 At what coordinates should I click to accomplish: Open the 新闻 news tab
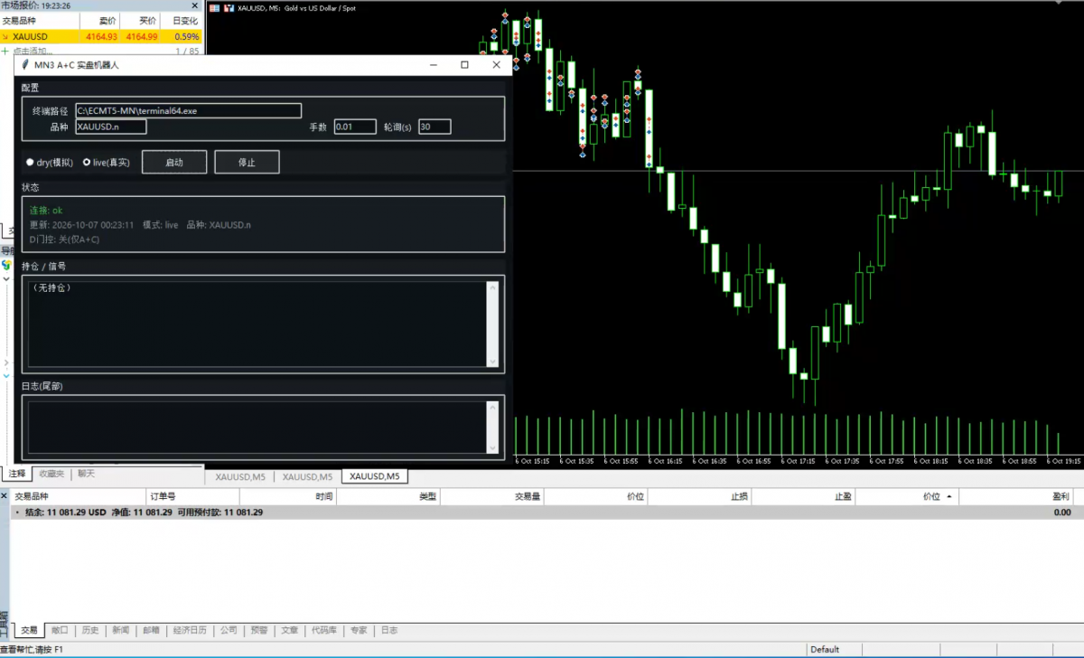[x=121, y=630]
